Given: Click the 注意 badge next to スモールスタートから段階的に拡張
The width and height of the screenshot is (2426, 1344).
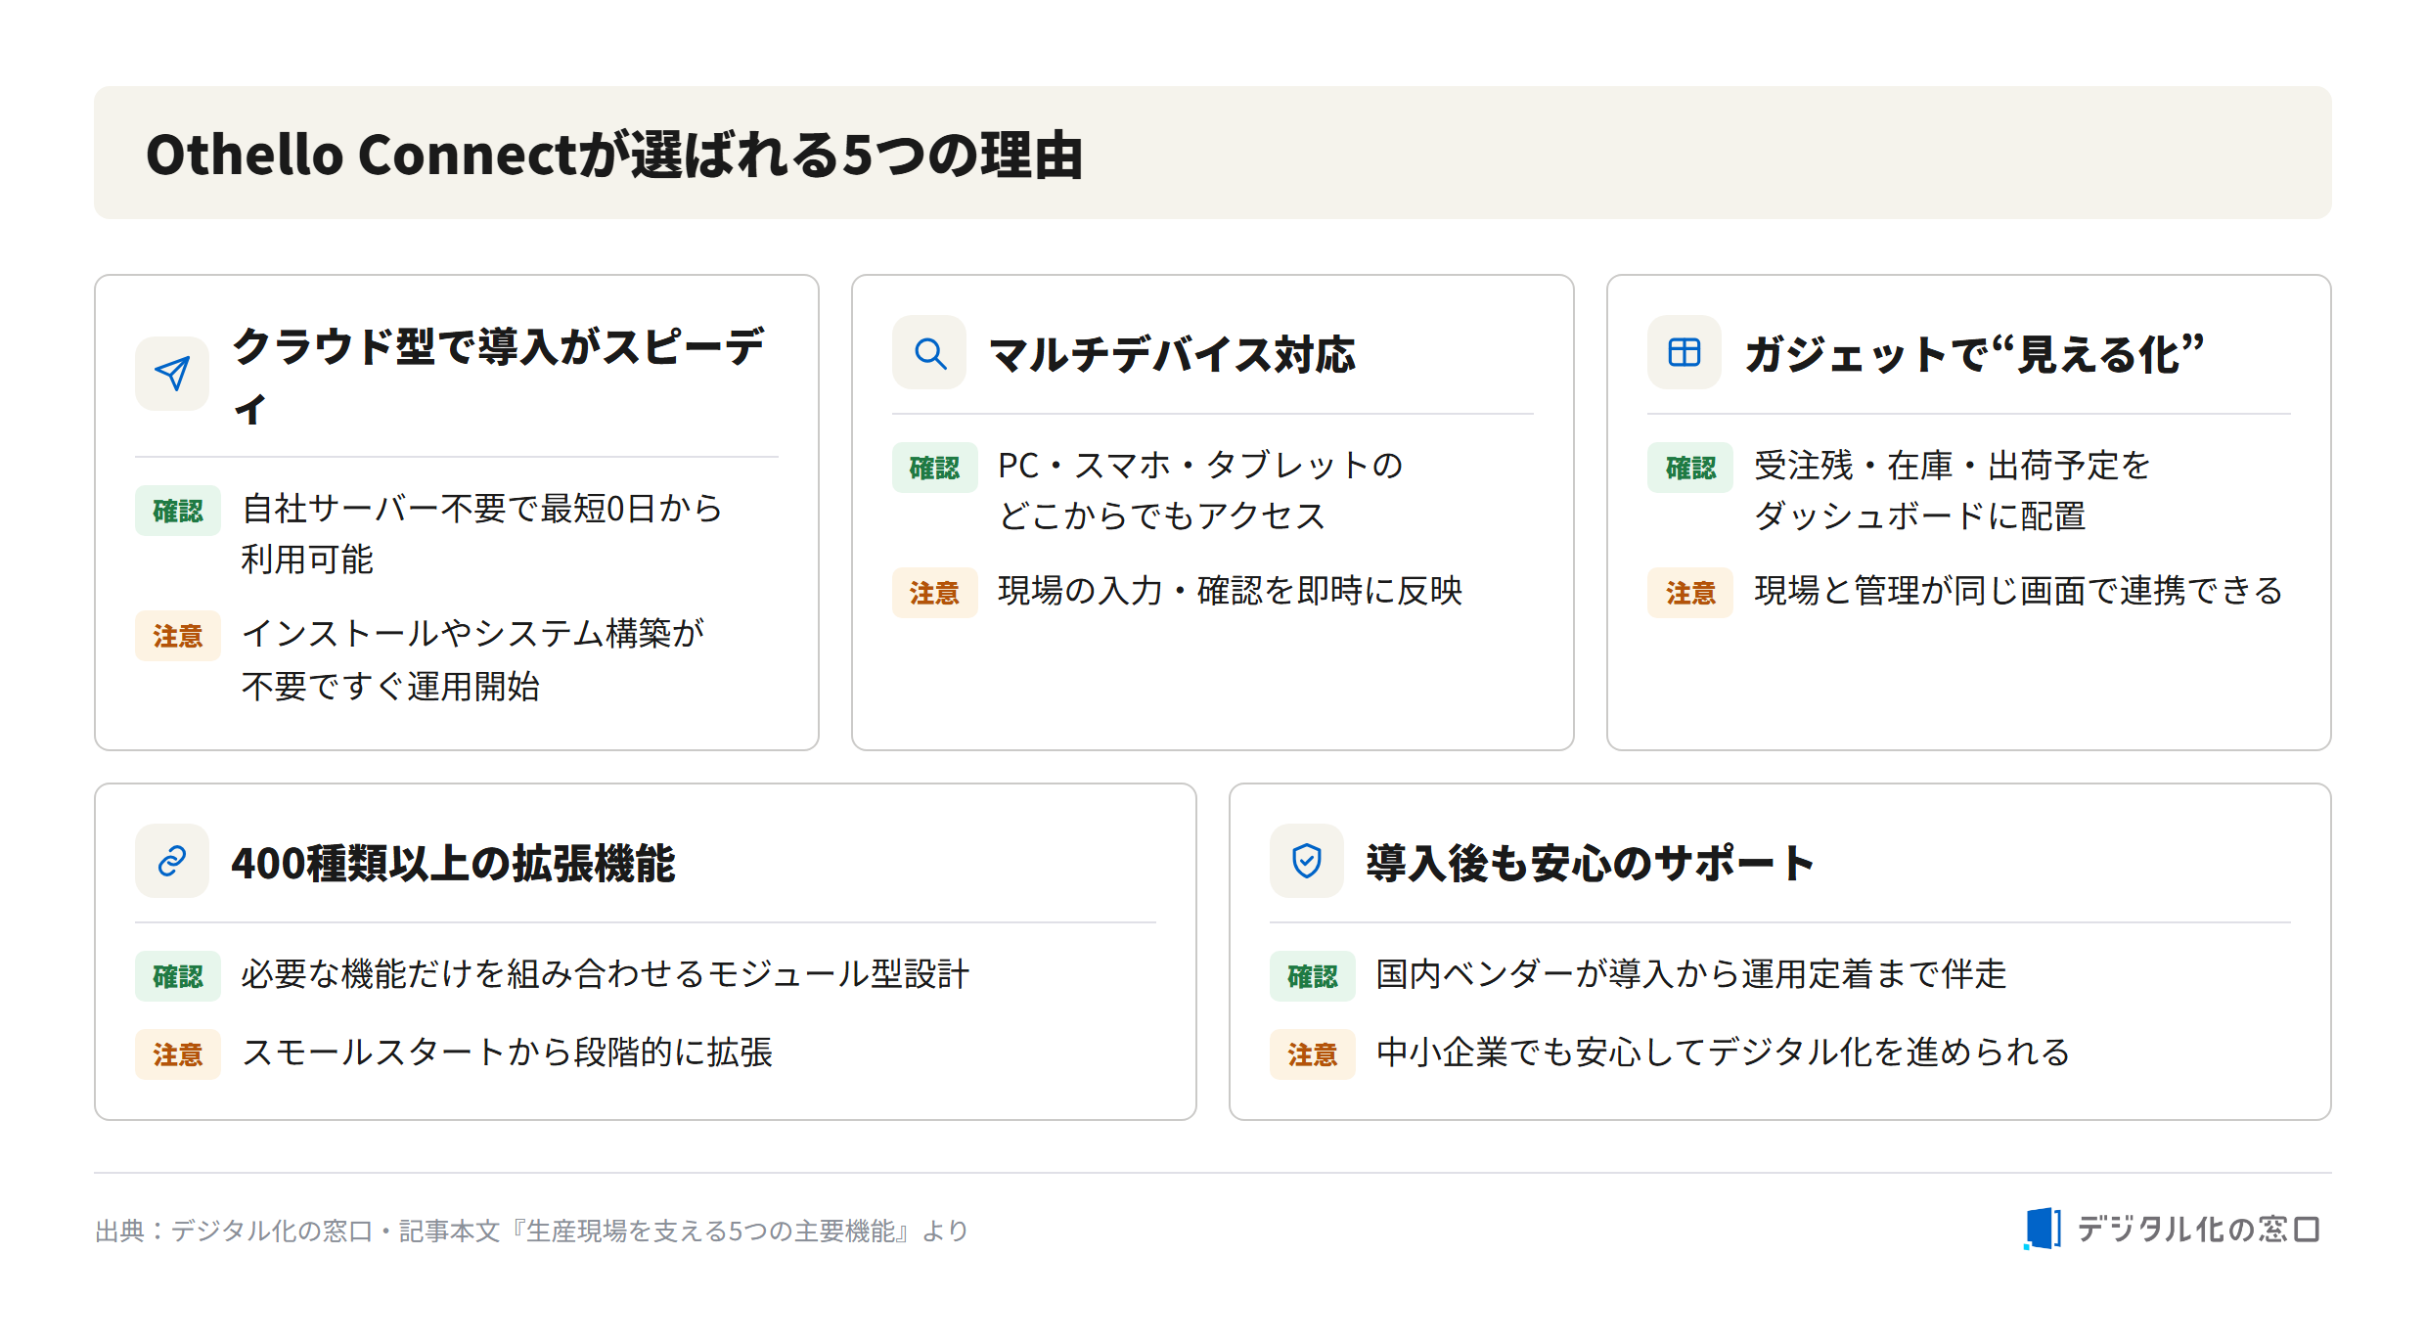Looking at the screenshot, I should pos(178,1054).
